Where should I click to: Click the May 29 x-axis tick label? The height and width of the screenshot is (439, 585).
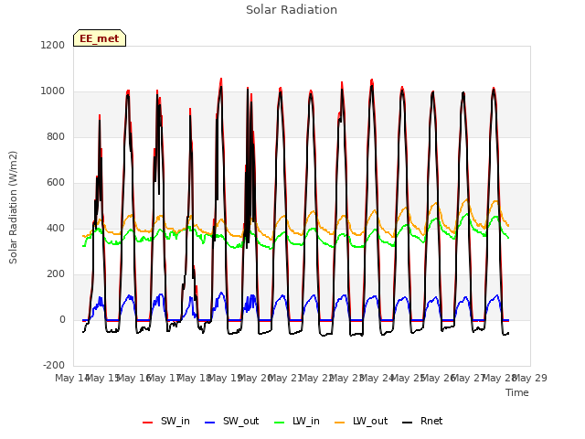pyautogui.click(x=530, y=378)
